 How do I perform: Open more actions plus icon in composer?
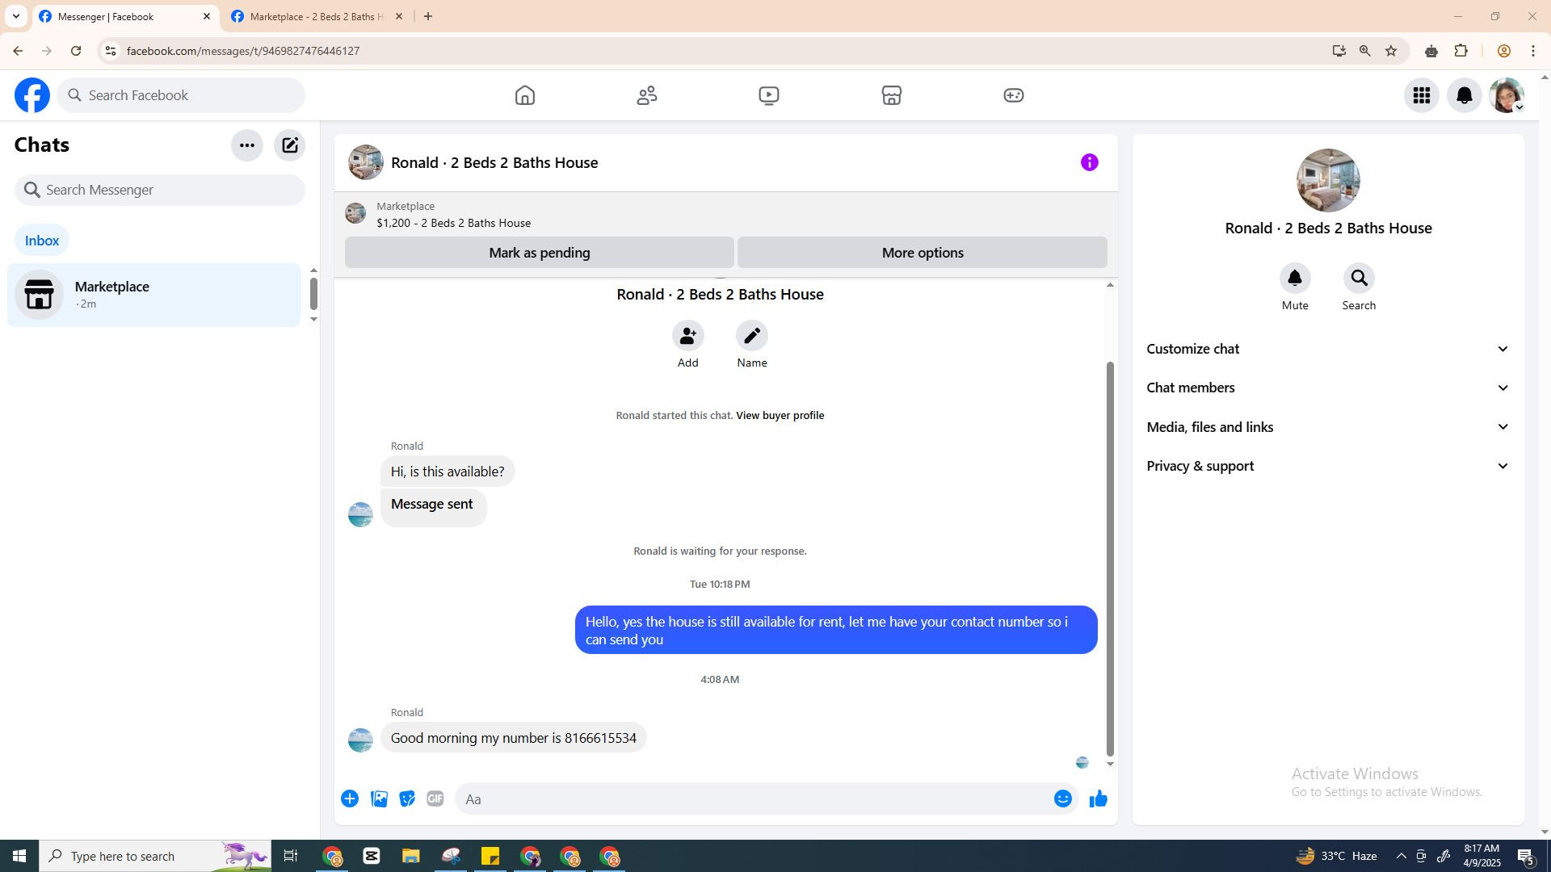[x=350, y=799]
